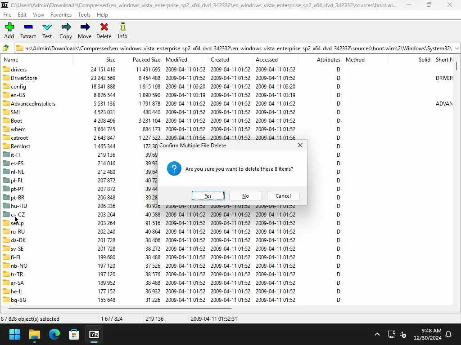Viewport: 461px width, 345px height.
Task: Sort by Solid column header
Action: (410, 60)
